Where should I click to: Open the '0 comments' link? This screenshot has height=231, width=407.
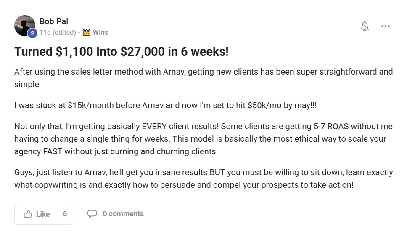coord(123,214)
